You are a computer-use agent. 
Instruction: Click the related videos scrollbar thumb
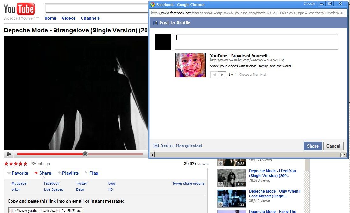[307, 165]
